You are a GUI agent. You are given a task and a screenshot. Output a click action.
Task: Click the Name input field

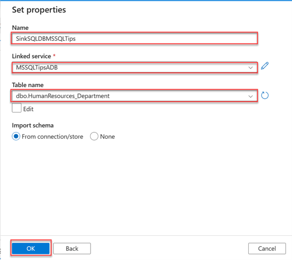pyautogui.click(x=134, y=38)
